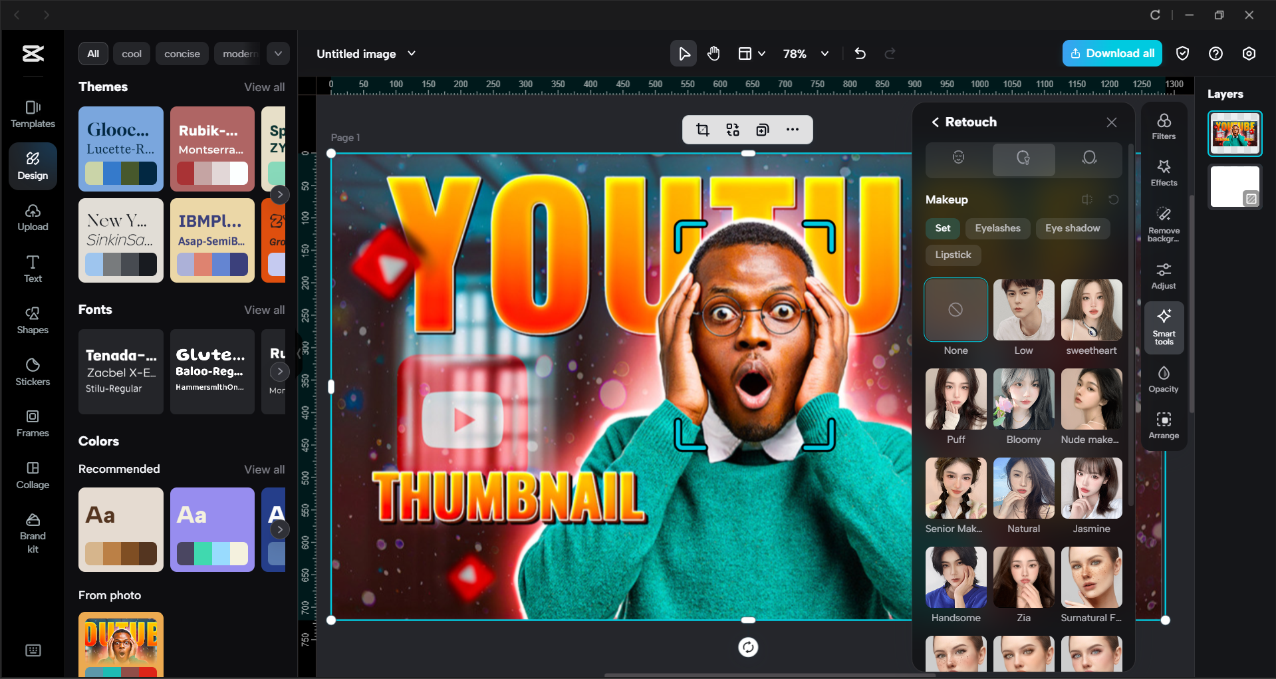Toggle the makeup compare icon

(x=1087, y=200)
